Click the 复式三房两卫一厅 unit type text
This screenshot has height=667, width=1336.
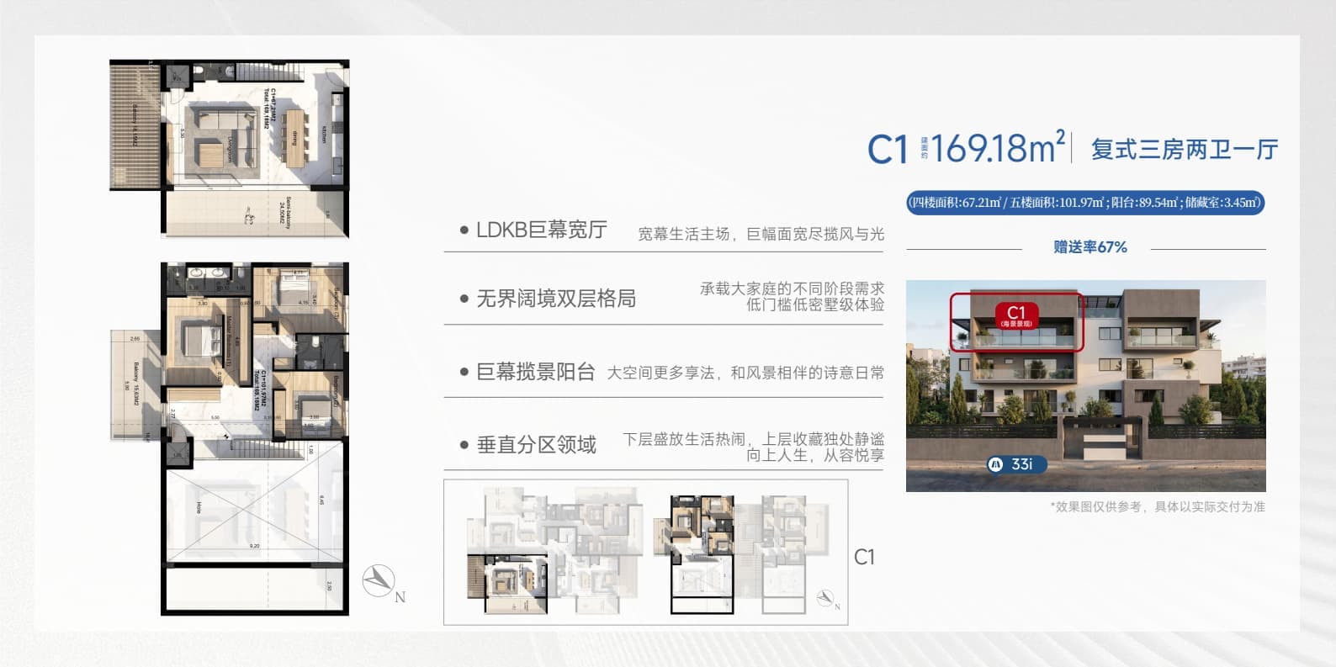coord(1185,150)
